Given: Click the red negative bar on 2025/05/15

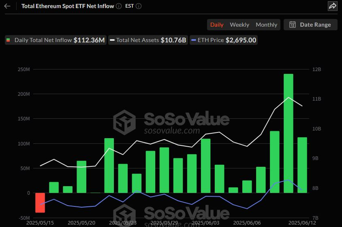Looking at the screenshot, I should coord(40,202).
